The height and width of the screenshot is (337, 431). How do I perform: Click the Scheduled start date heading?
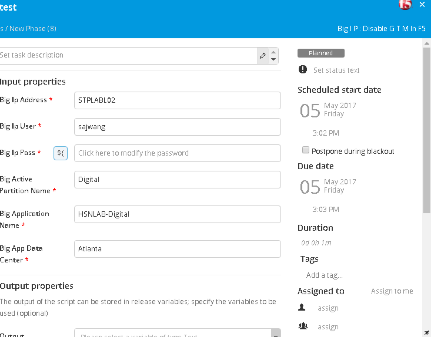(x=339, y=90)
